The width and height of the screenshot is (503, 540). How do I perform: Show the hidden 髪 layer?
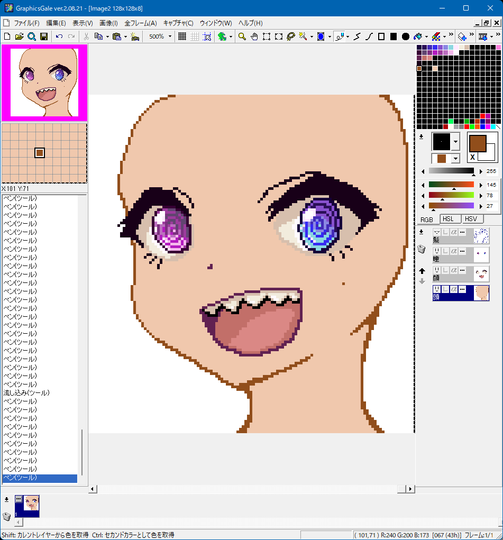(x=437, y=232)
